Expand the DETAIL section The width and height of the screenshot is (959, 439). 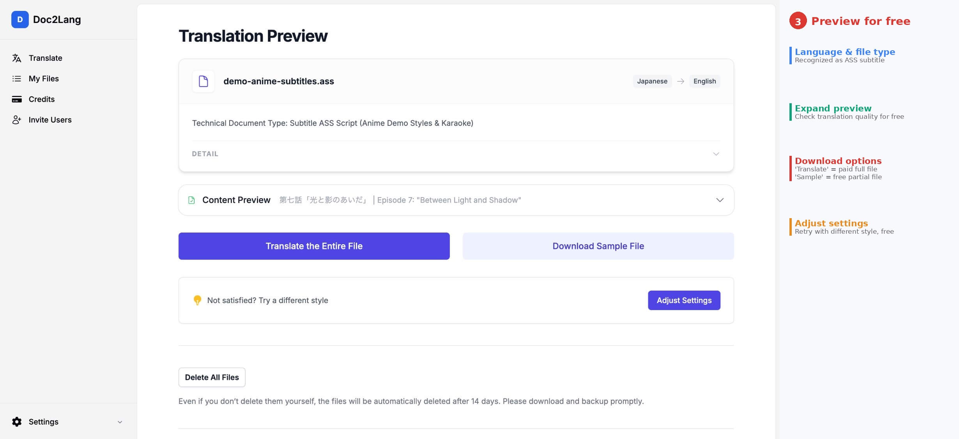pyautogui.click(x=716, y=153)
